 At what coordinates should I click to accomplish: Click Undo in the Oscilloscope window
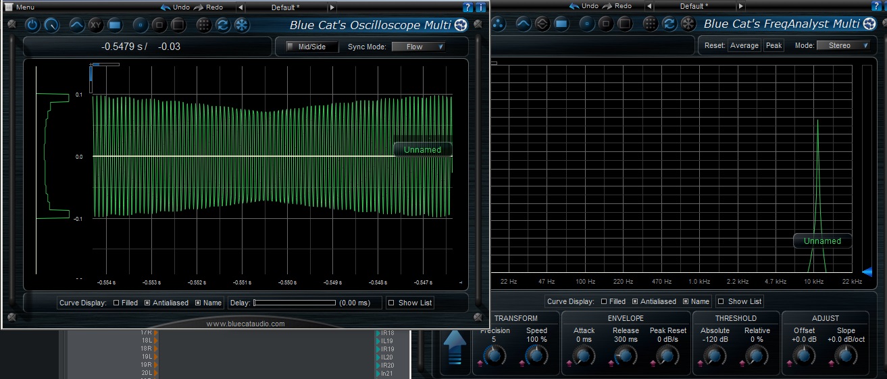[x=175, y=7]
